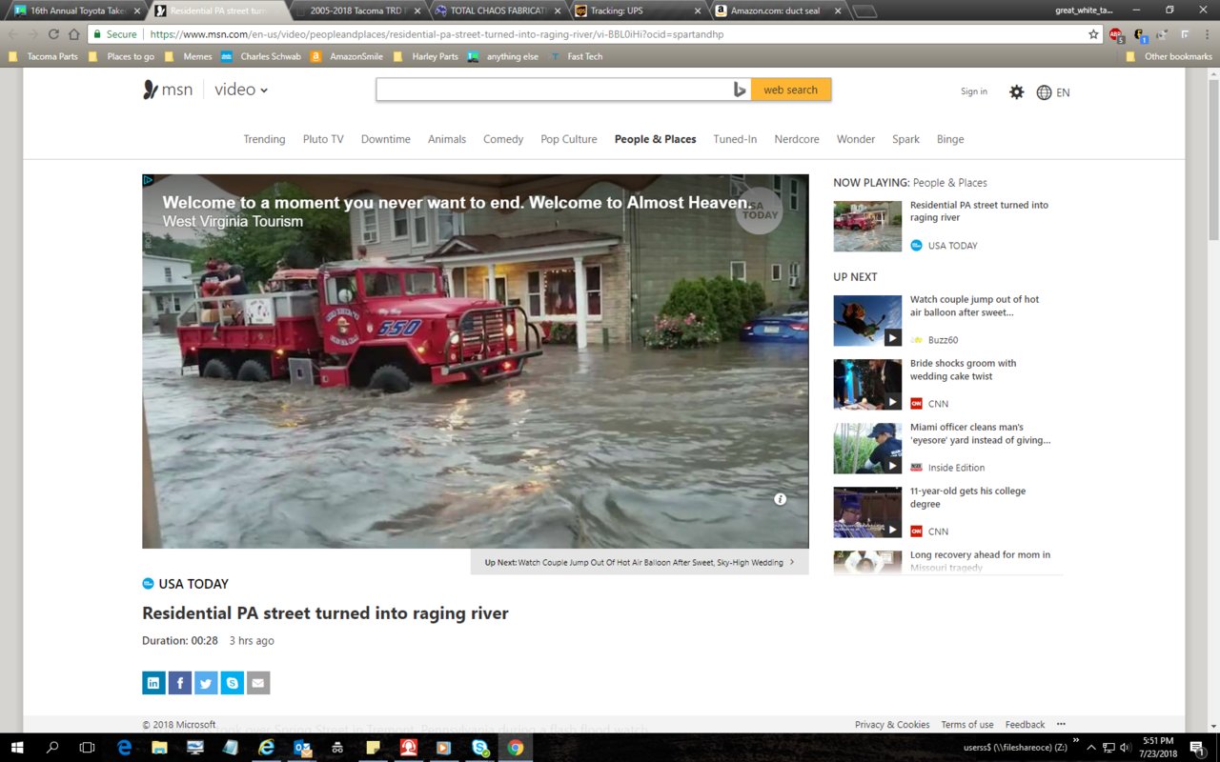Share video via Skype
Screen dimensions: 1220x762
tap(233, 683)
